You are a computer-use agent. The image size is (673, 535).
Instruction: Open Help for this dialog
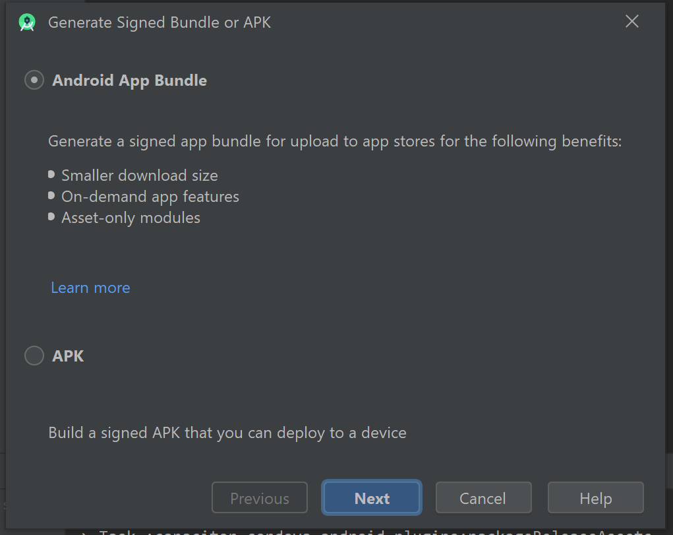click(596, 497)
